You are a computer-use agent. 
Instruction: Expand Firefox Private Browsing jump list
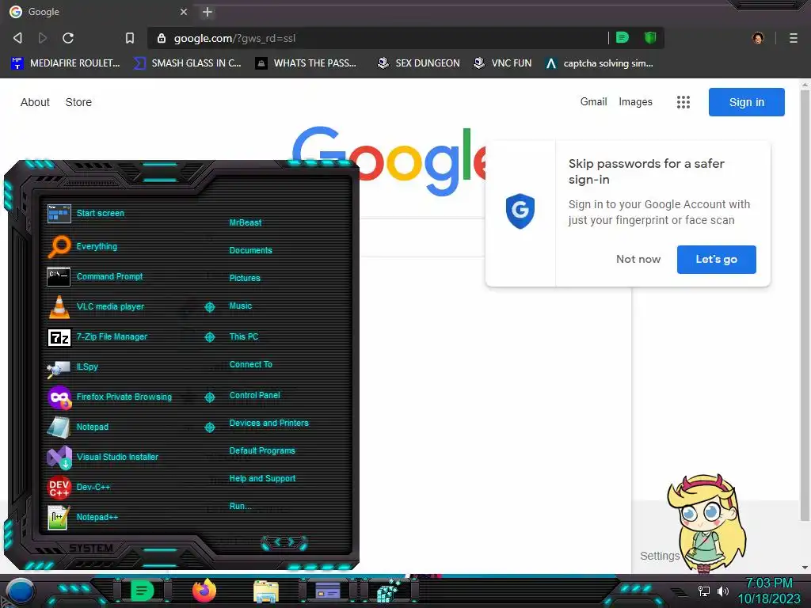(209, 397)
